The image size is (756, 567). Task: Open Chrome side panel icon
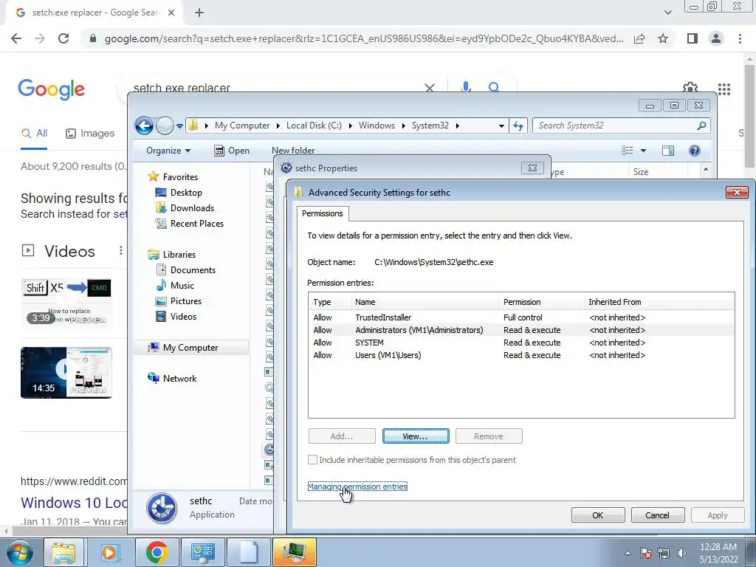click(x=693, y=38)
